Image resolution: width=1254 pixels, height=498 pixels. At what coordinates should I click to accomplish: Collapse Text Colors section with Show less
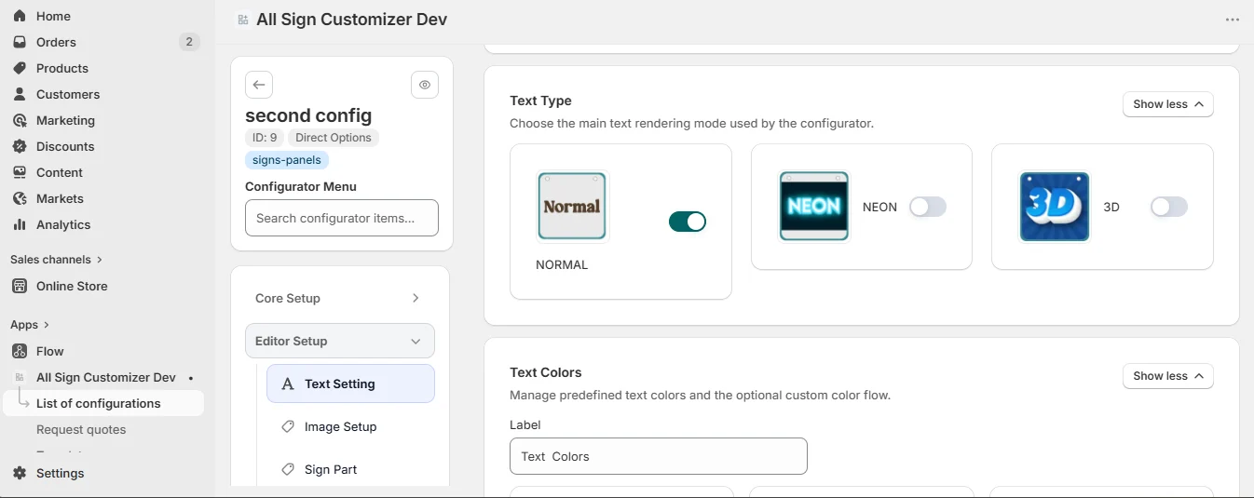1168,376
